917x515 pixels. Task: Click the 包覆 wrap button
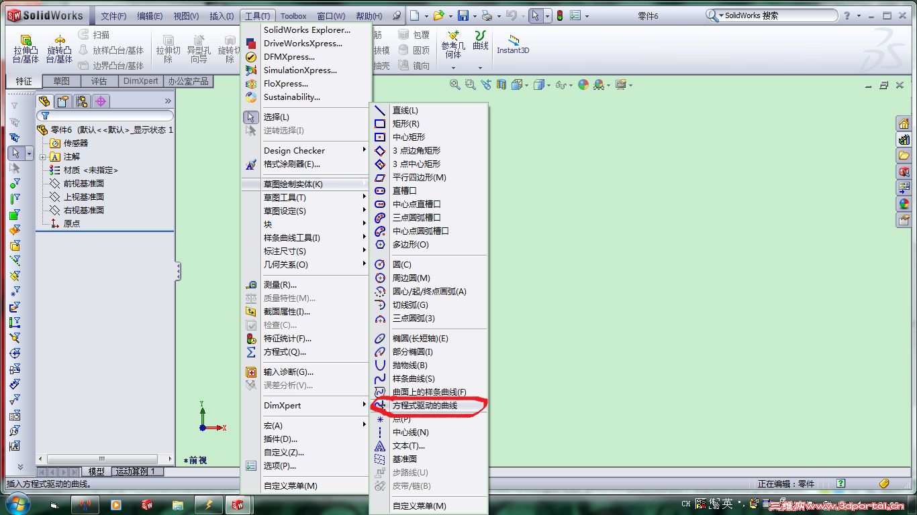[414, 35]
